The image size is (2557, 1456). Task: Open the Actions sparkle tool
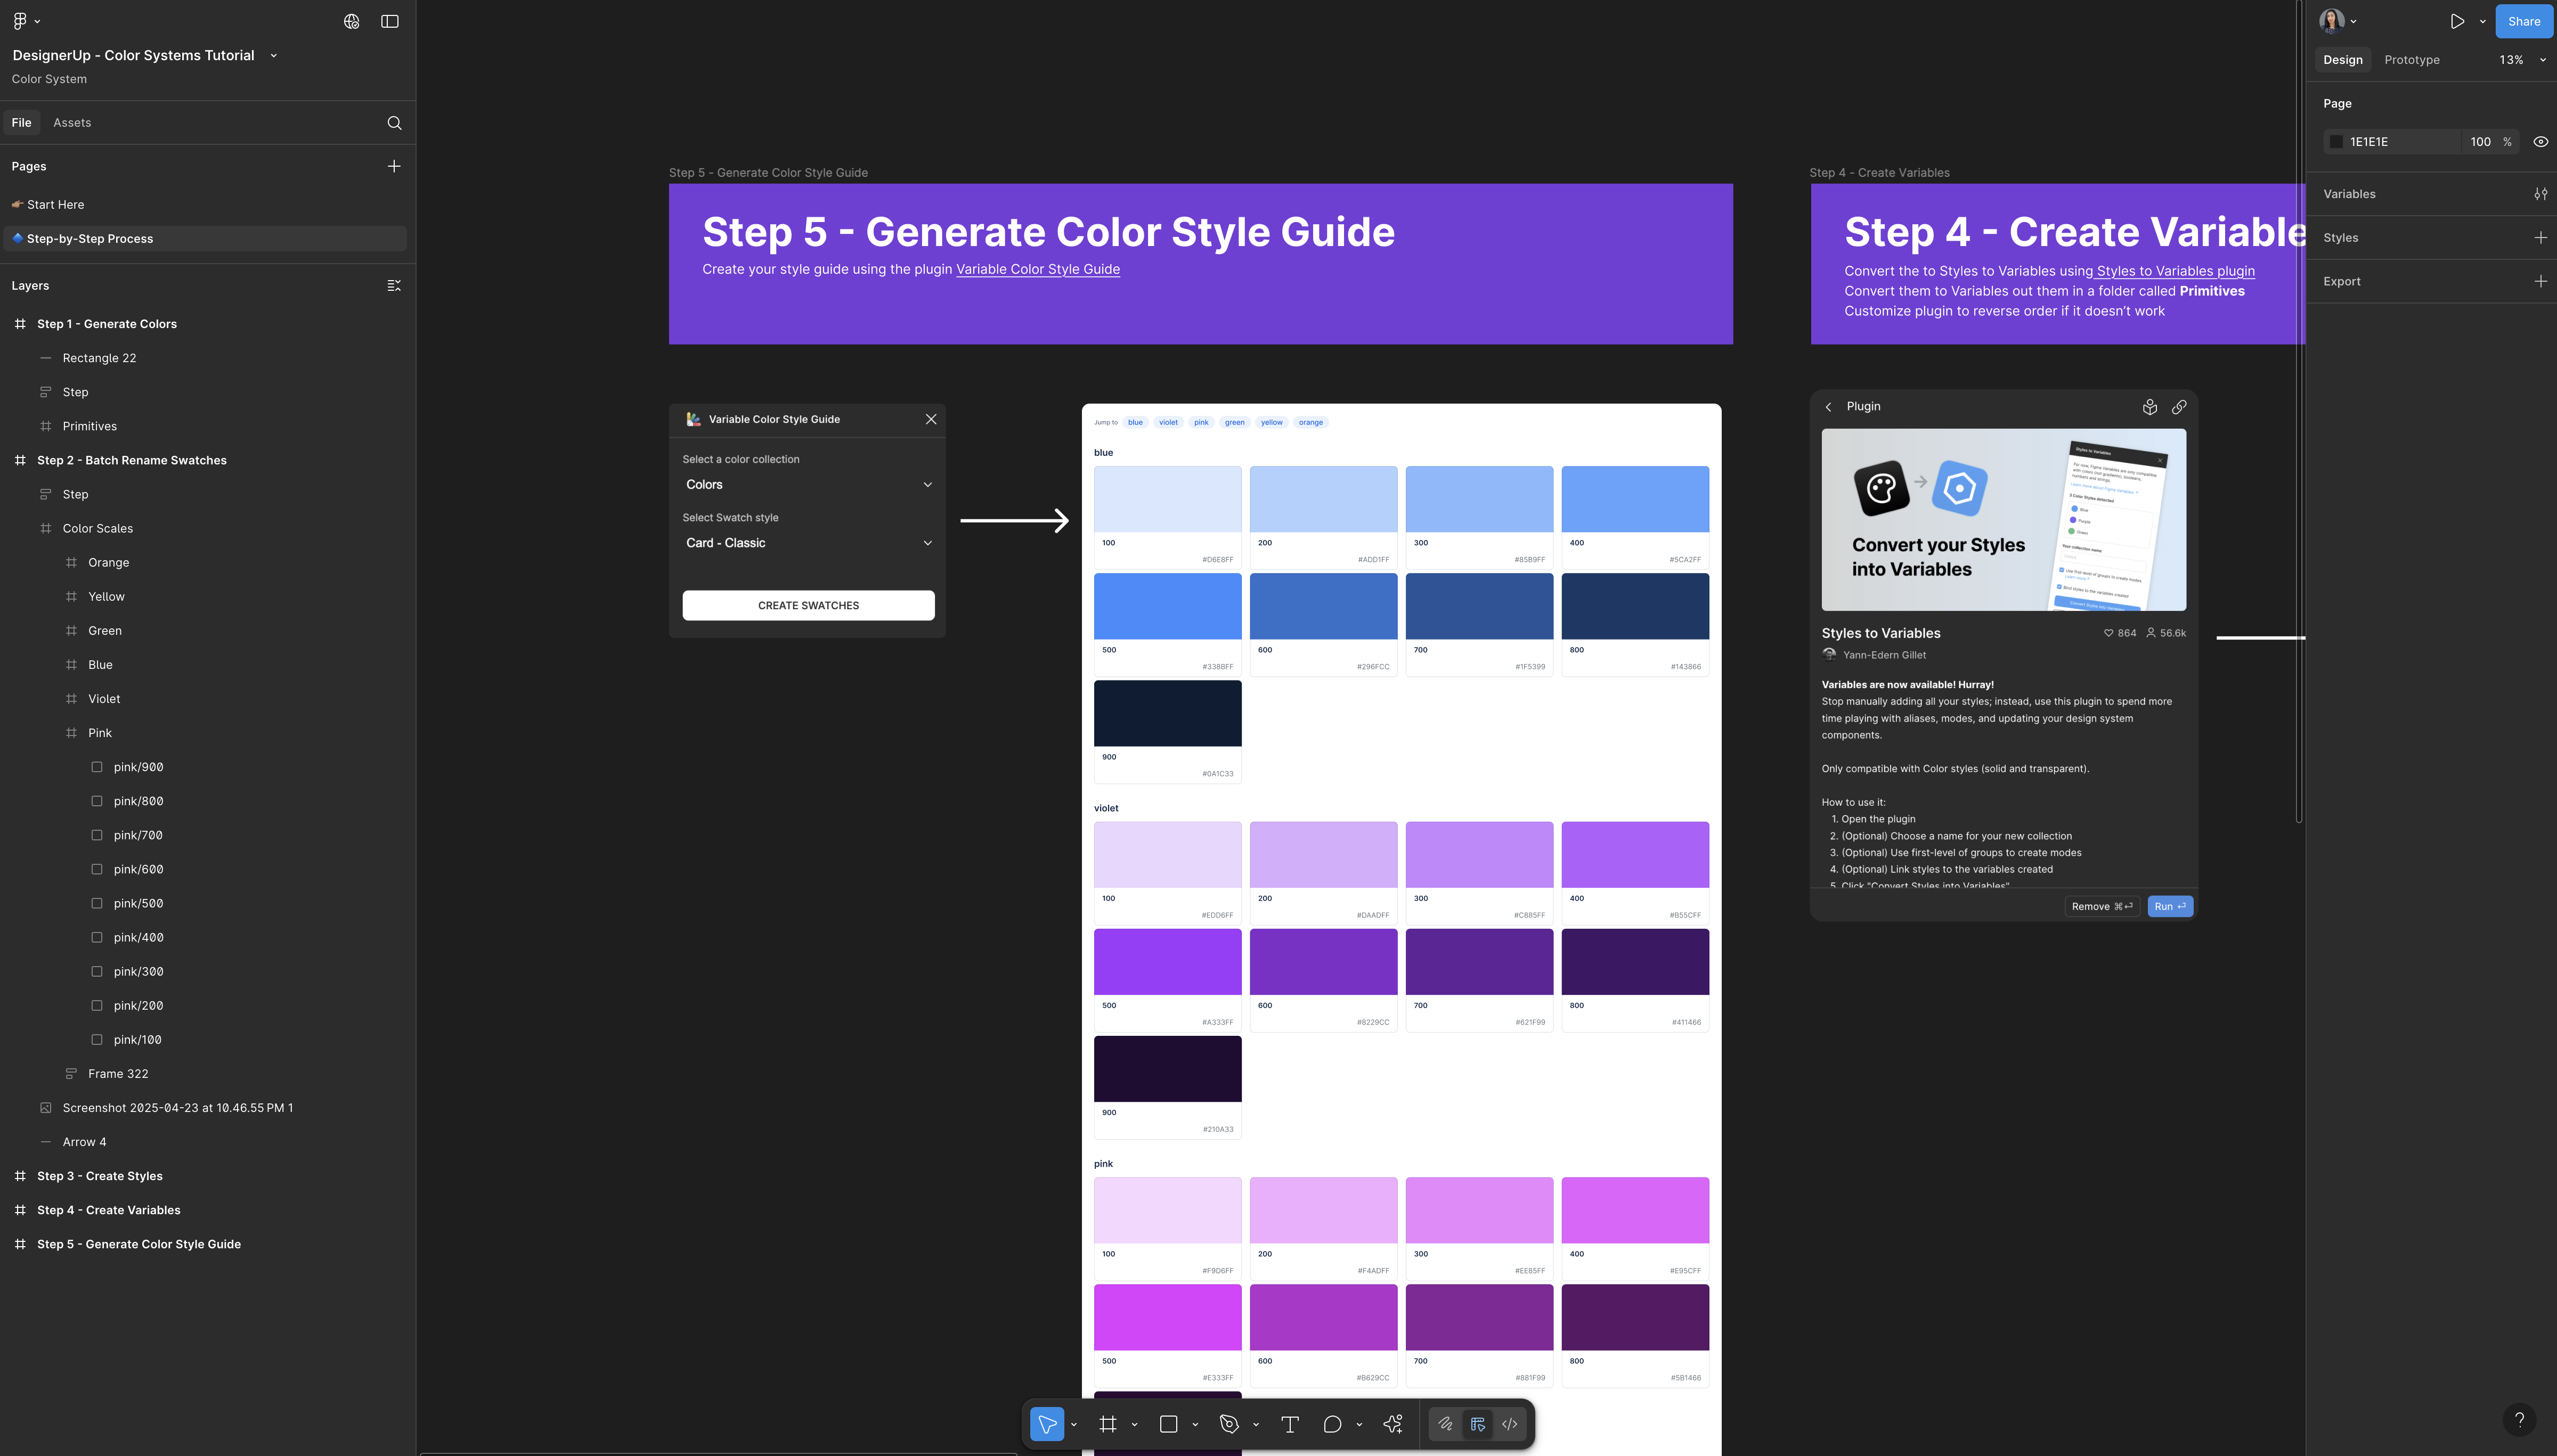click(1393, 1424)
